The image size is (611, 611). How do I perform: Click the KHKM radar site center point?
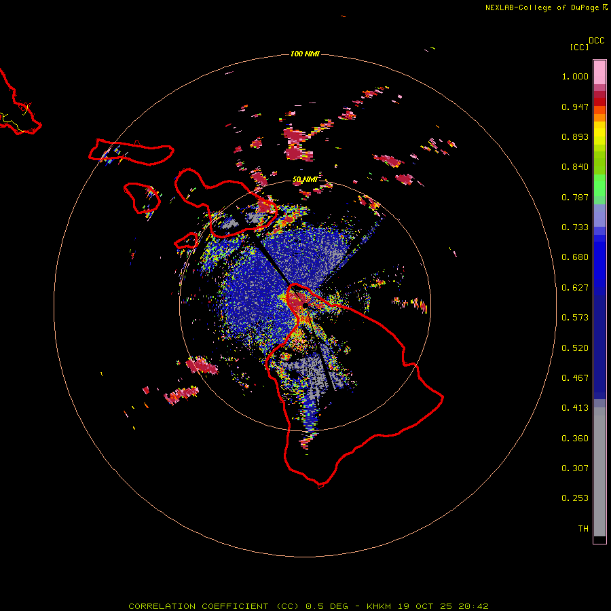point(305,304)
